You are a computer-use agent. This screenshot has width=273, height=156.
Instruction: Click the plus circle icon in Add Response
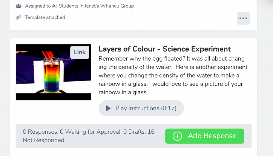[x=177, y=136]
